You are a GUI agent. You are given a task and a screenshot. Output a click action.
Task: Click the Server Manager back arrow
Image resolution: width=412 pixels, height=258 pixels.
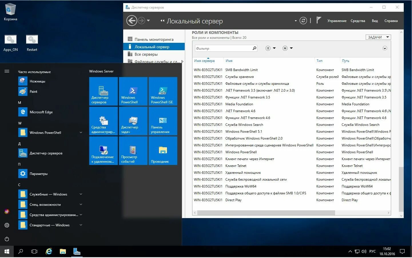click(132, 21)
